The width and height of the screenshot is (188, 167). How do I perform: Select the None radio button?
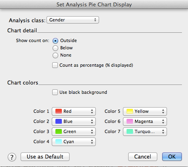55,55
